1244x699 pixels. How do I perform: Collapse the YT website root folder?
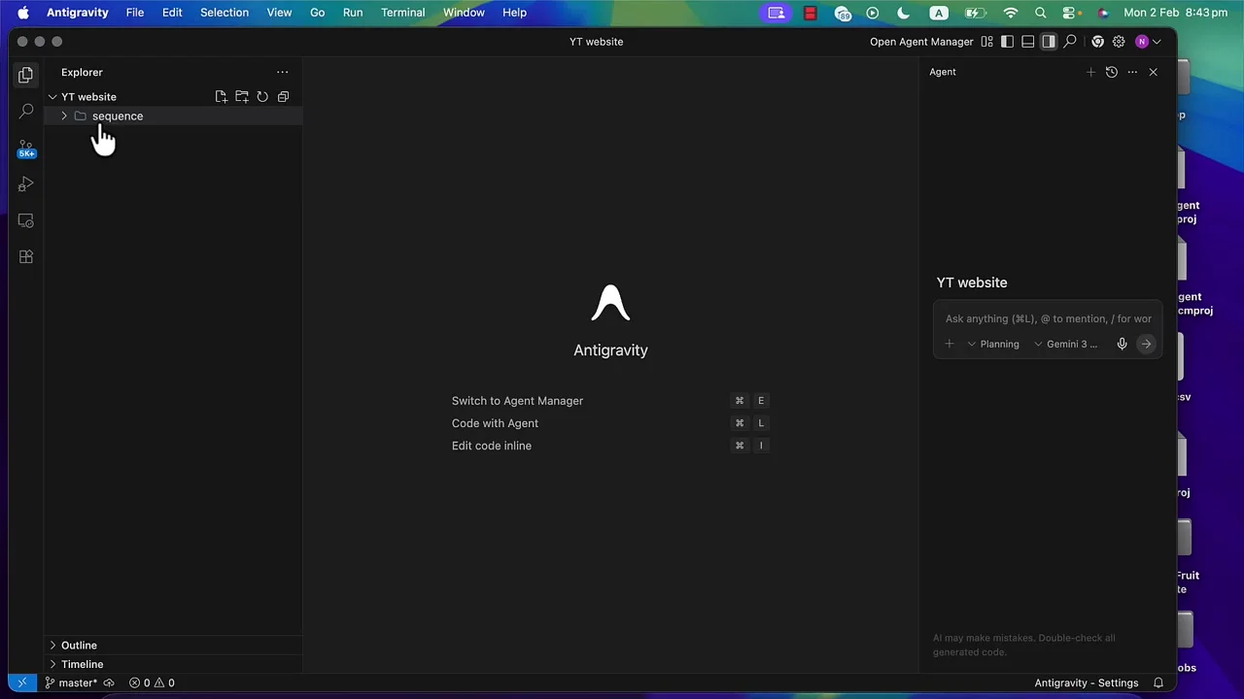[x=52, y=97]
